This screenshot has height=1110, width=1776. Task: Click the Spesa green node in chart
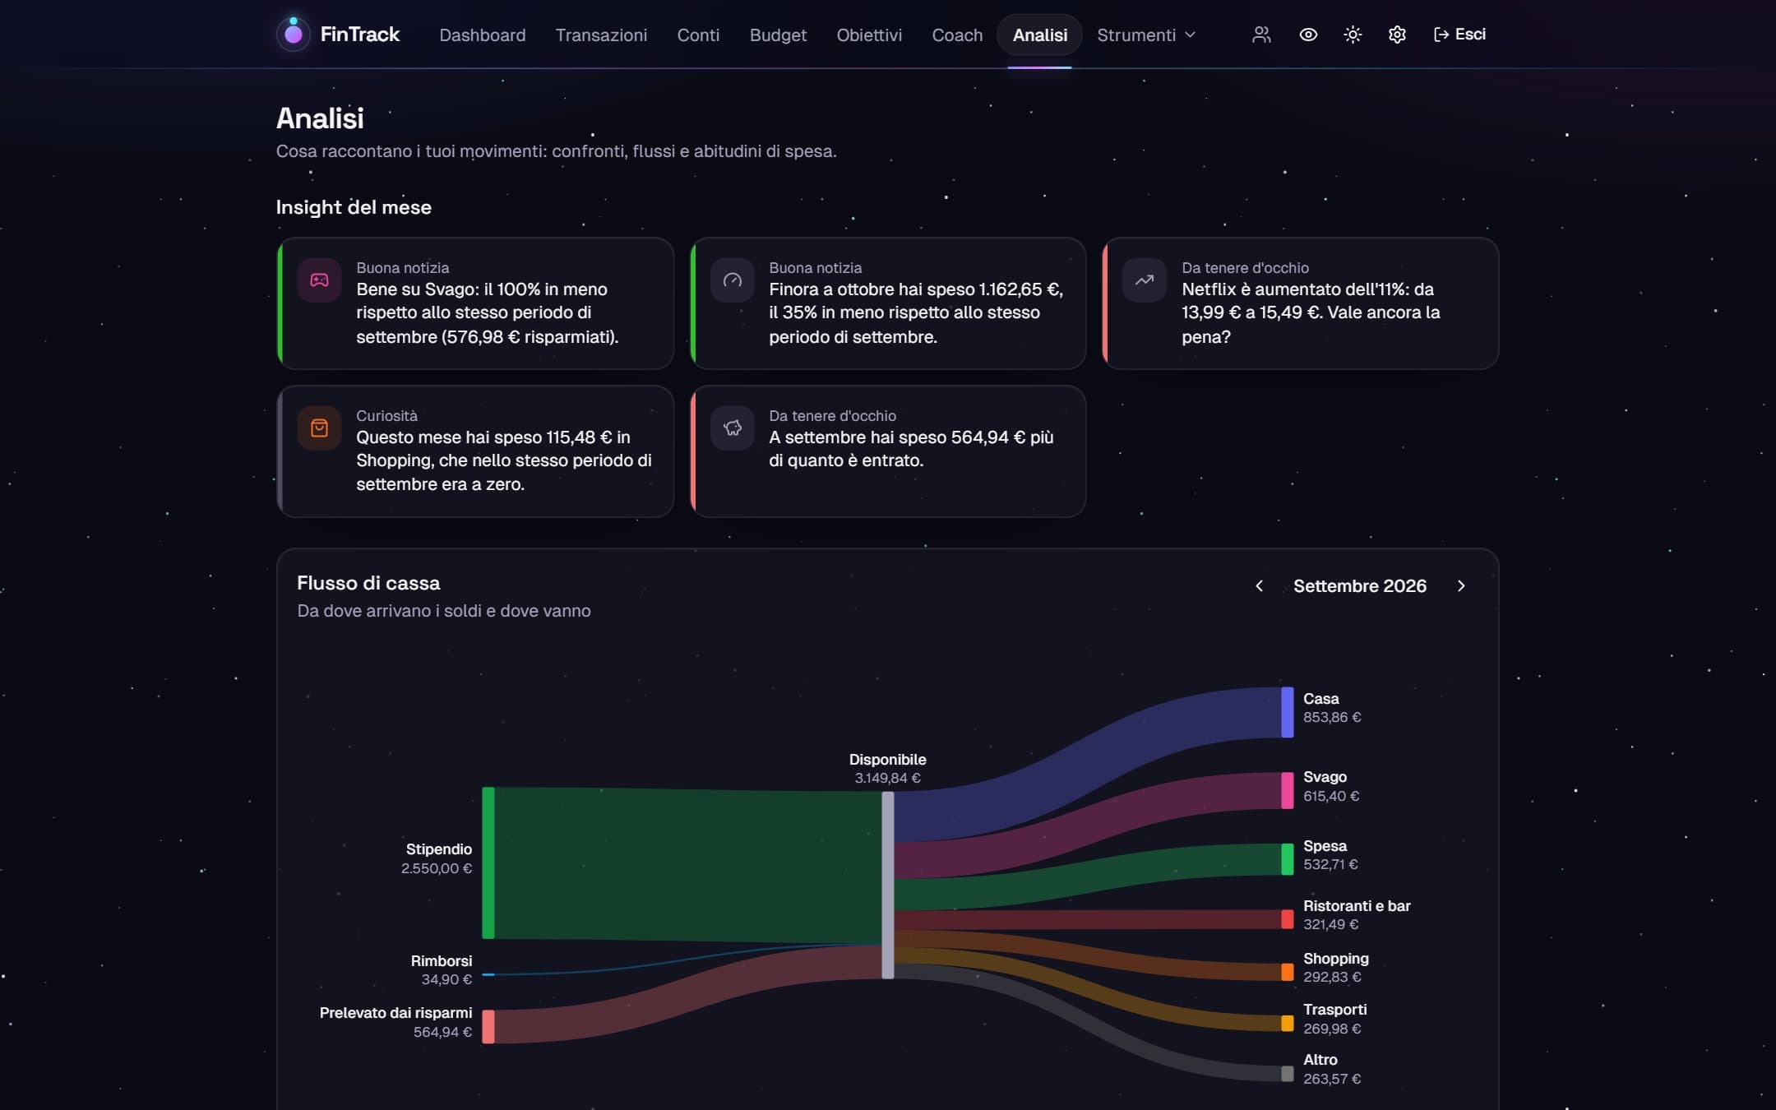click(x=1288, y=859)
